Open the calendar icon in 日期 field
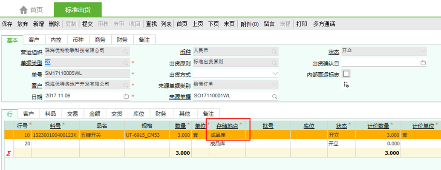The height and width of the screenshot is (170, 441). click(126, 96)
